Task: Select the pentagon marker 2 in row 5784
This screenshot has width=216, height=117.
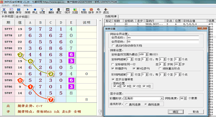Action: (x=51, y=74)
